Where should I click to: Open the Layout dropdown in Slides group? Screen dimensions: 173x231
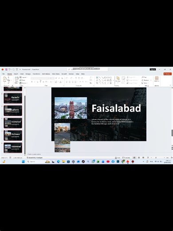(x=24, y=77)
